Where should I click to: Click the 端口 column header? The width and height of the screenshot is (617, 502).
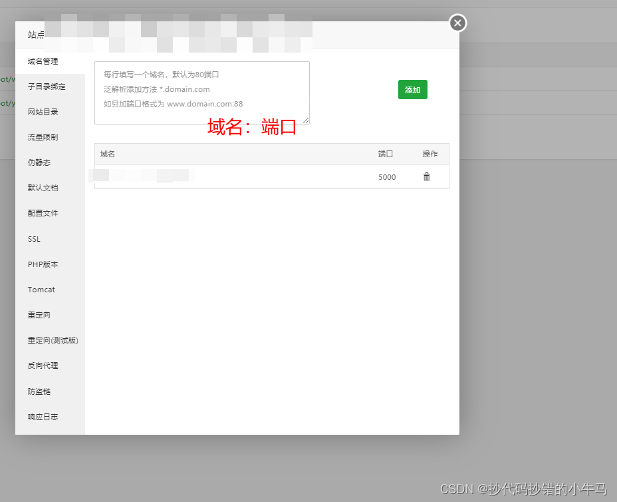coord(386,154)
